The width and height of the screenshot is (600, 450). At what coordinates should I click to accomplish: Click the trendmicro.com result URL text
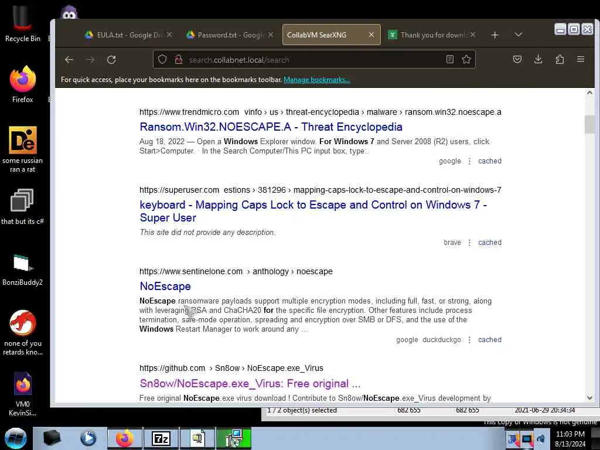tap(321, 112)
